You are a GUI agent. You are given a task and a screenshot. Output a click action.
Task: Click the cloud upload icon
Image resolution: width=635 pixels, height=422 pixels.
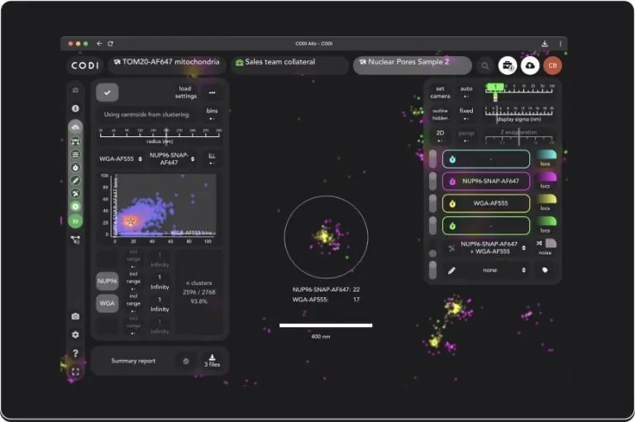pyautogui.click(x=530, y=65)
